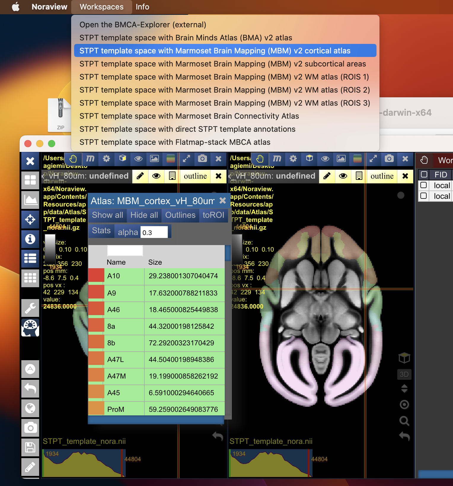Toggle the FID header checkbox
The width and height of the screenshot is (453, 486).
pyautogui.click(x=424, y=174)
